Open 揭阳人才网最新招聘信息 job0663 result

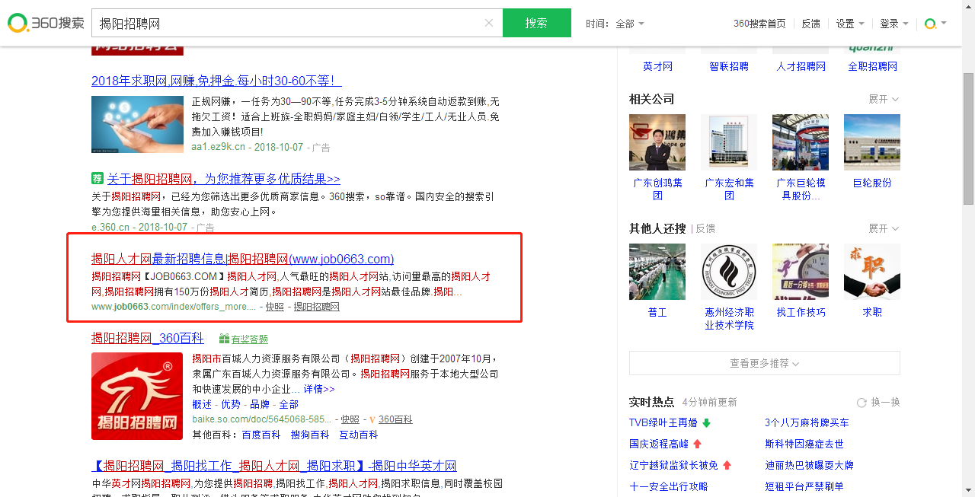(x=242, y=259)
